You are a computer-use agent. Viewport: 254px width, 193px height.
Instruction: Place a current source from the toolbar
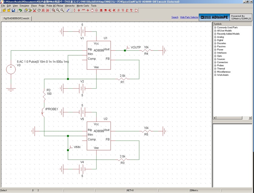point(97,10)
